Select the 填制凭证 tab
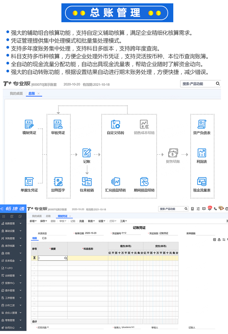This screenshot has width=228, height=334. [62, 216]
